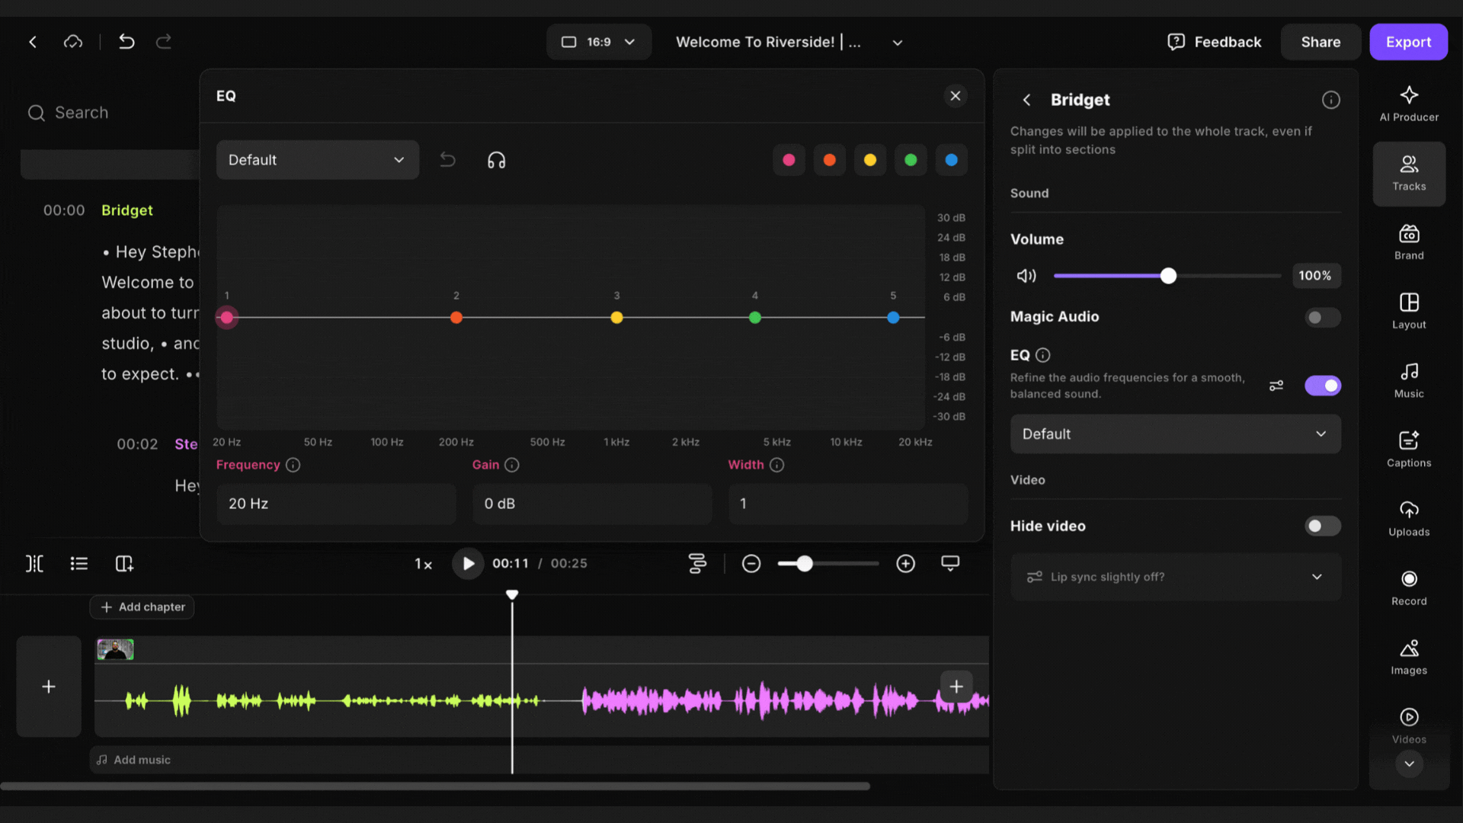1463x823 pixels.
Task: Click the headphones preview icon in EQ
Action: point(496,160)
